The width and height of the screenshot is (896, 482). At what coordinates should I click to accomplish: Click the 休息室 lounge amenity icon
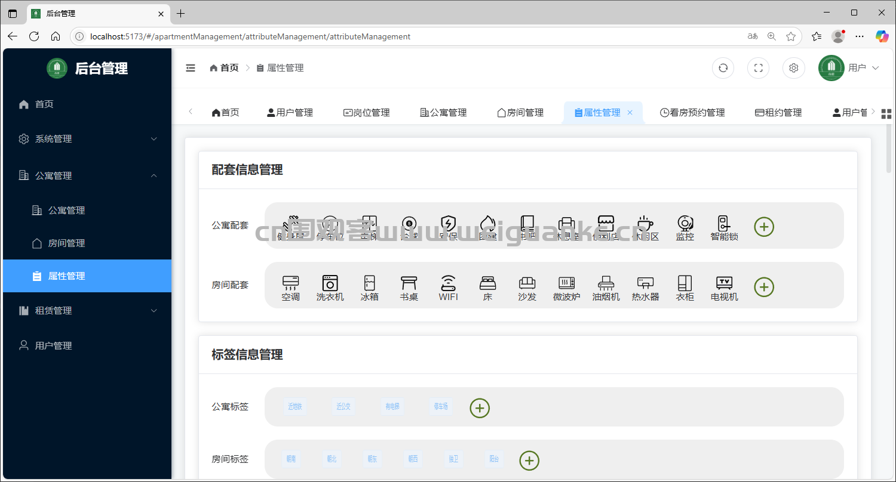(567, 223)
